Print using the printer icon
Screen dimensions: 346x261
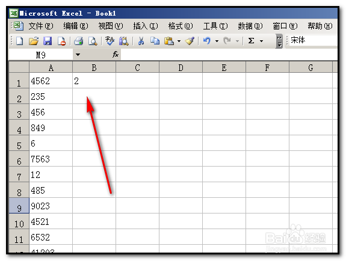click(79, 41)
